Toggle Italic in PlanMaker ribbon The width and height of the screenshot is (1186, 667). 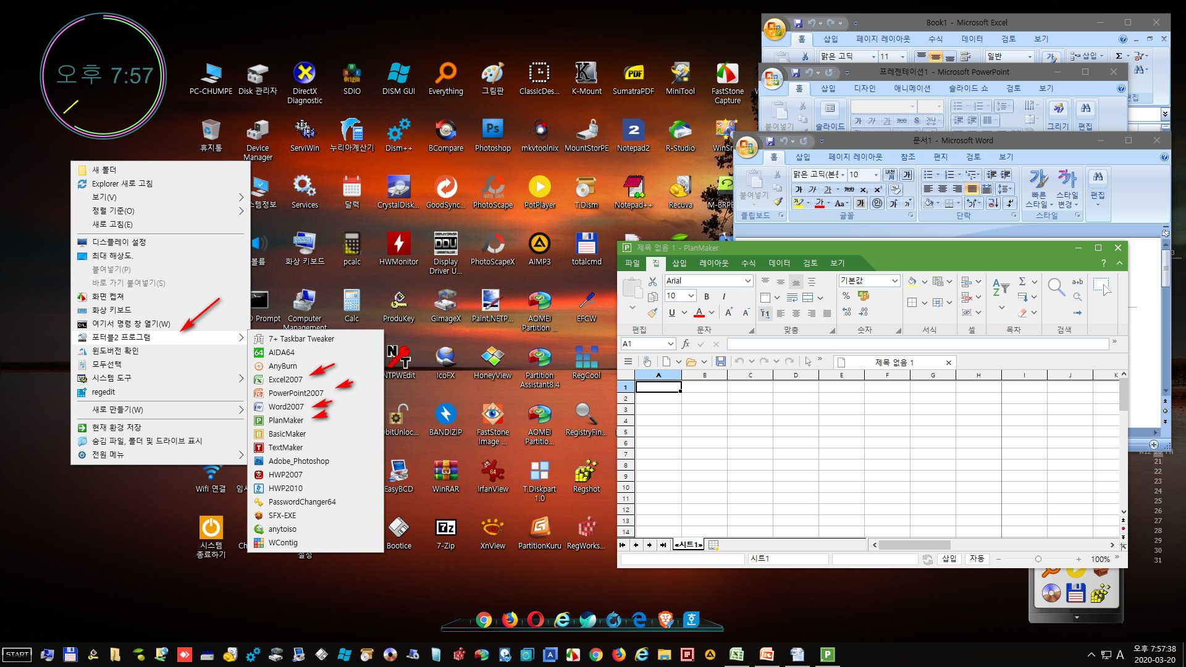pos(723,296)
